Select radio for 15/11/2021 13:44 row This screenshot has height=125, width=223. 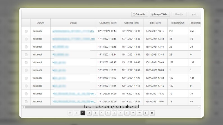coord(26,55)
